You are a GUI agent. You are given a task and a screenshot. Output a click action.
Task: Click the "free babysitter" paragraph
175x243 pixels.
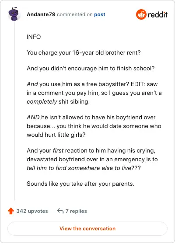pyautogui.click(x=94, y=93)
